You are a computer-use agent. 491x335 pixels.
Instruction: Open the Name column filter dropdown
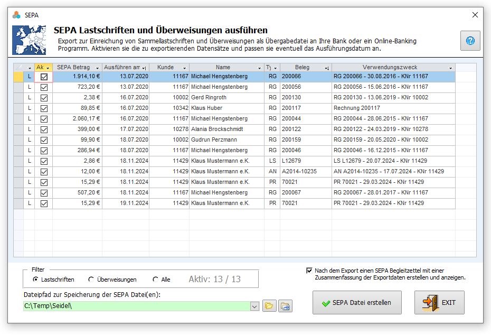coord(259,68)
